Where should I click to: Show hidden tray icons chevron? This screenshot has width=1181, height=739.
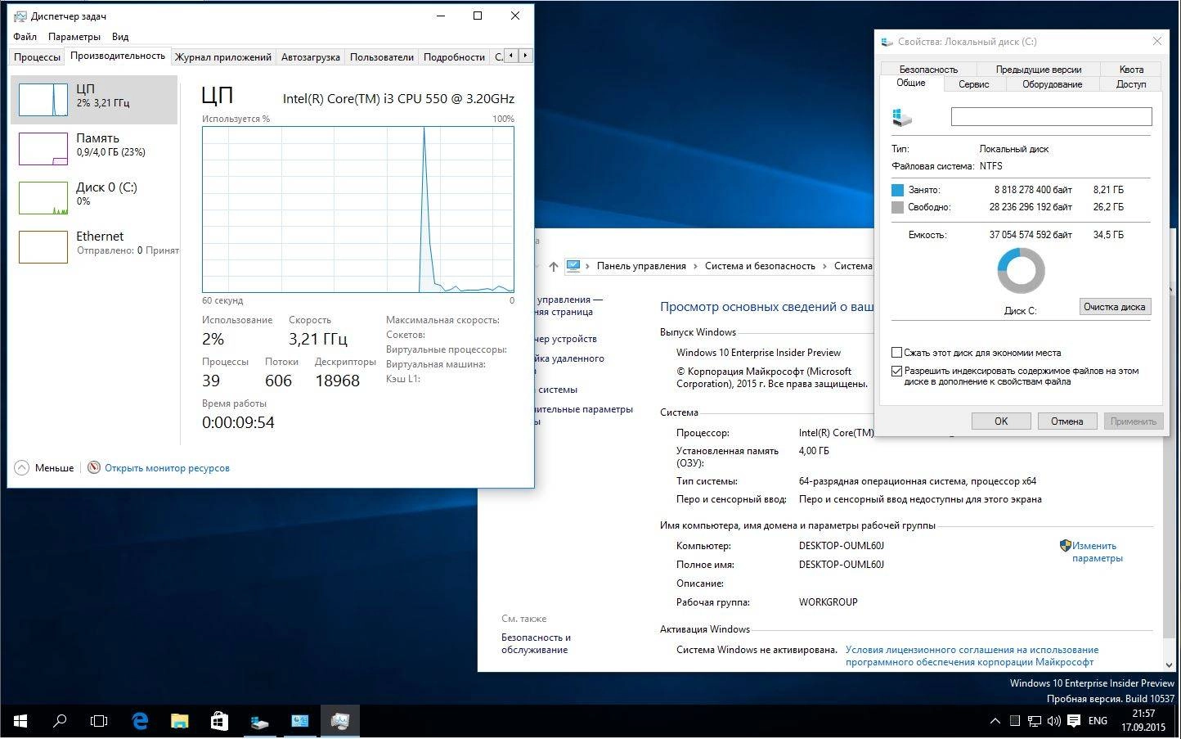(995, 721)
